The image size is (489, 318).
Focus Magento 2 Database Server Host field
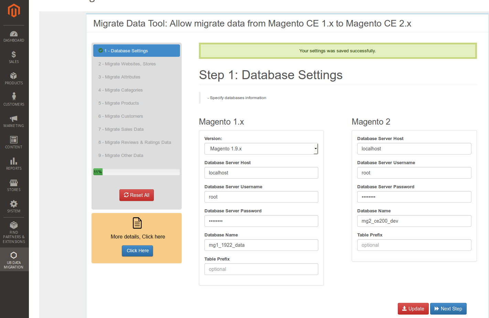(414, 149)
